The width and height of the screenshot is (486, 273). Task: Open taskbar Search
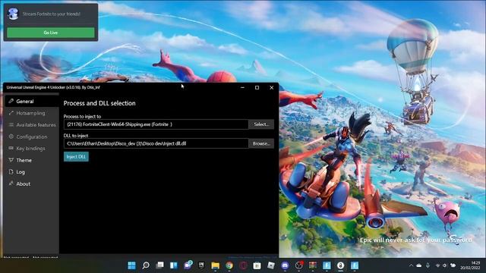tap(145, 265)
